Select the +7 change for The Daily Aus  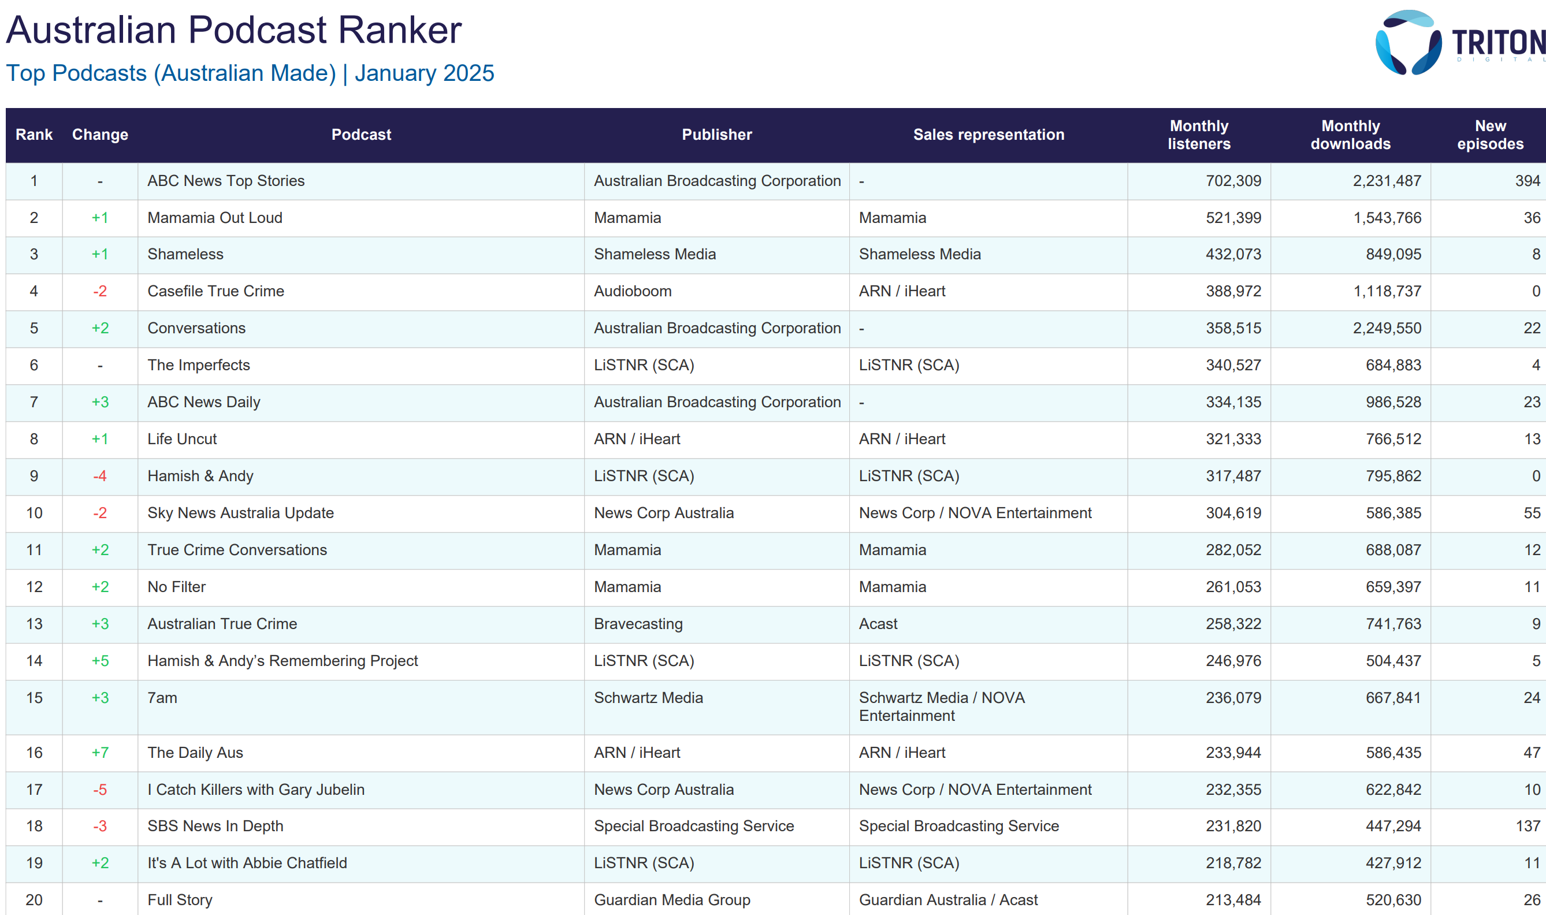point(100,753)
